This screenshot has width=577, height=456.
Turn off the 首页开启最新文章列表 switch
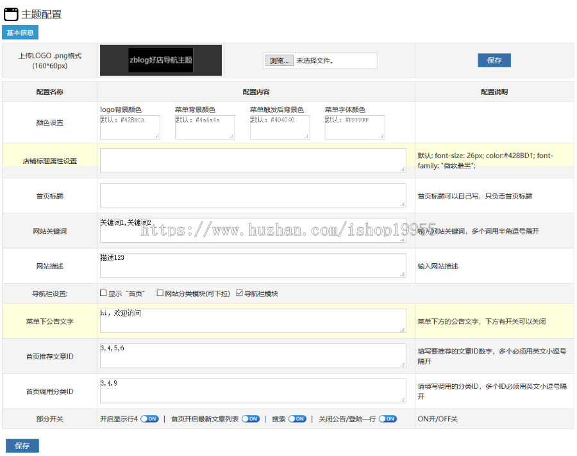(250, 418)
